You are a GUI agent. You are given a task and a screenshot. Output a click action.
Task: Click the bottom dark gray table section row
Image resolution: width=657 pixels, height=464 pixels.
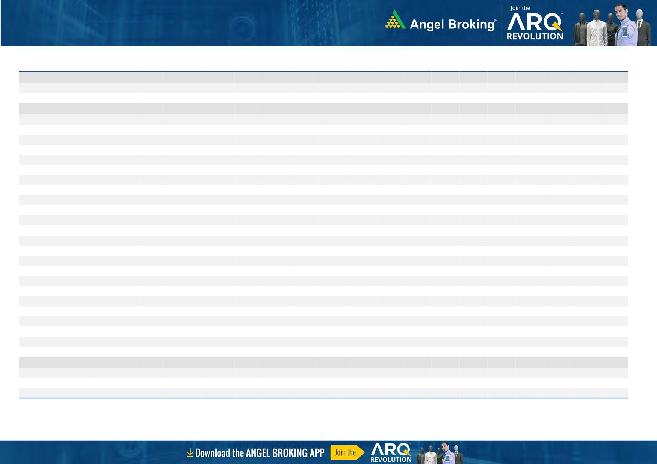point(323,362)
